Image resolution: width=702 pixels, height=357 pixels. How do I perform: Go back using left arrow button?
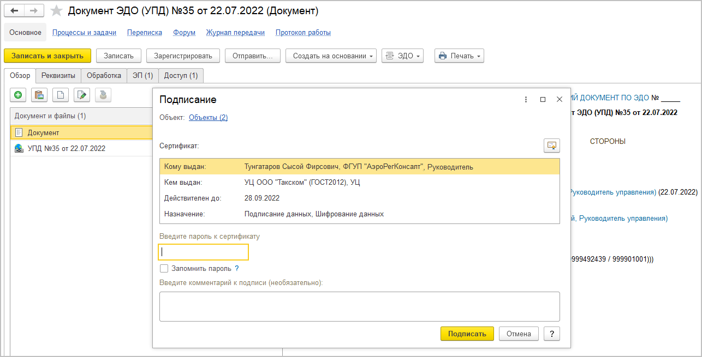pyautogui.click(x=14, y=11)
